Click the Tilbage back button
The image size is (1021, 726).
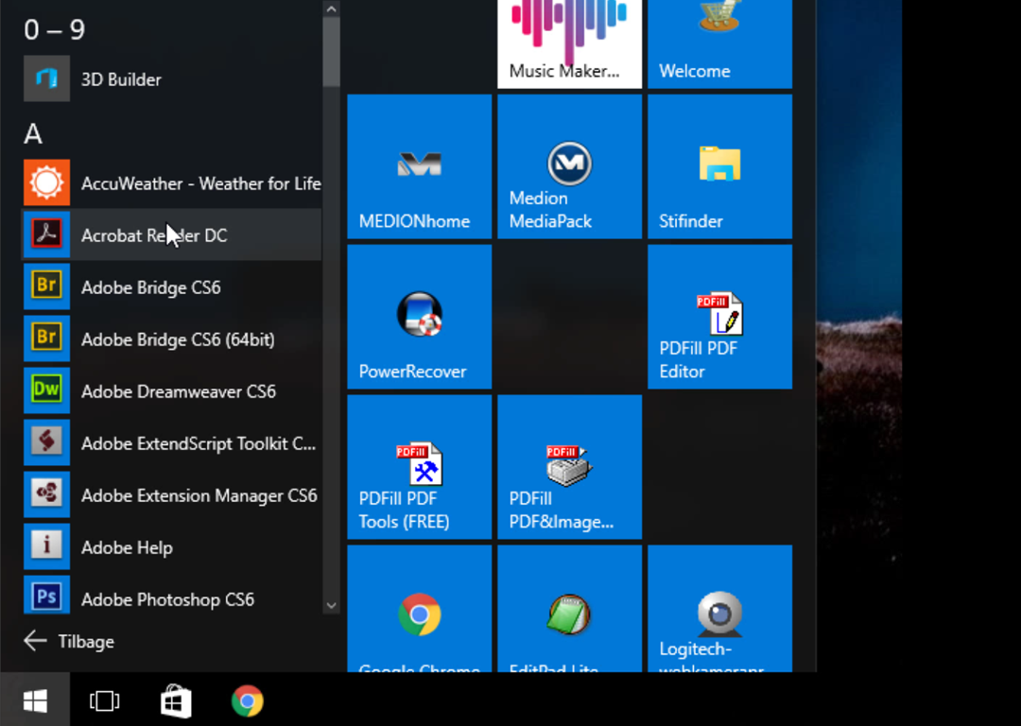tap(69, 641)
